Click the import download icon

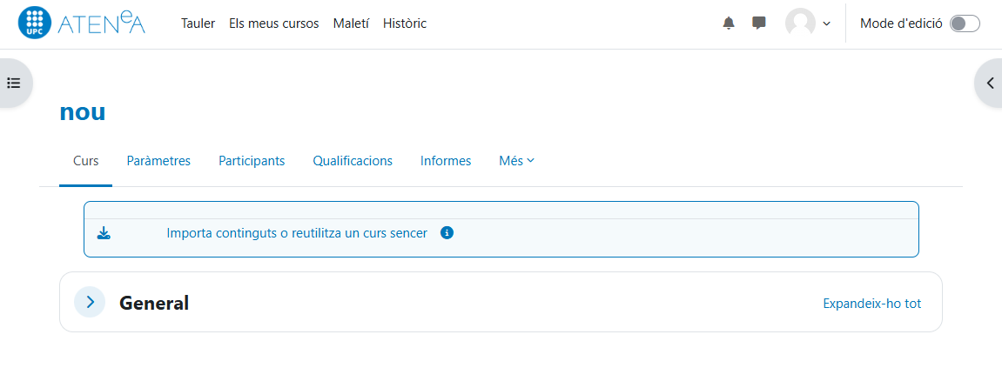point(104,233)
